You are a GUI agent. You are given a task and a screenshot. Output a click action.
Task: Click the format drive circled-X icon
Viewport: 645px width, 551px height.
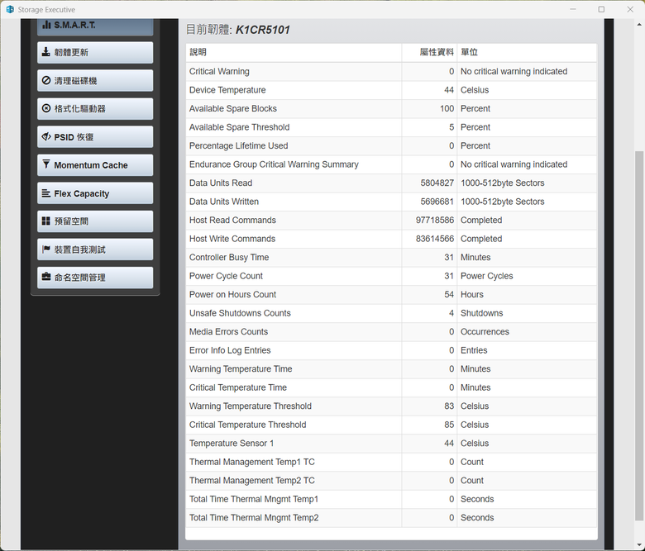(46, 108)
